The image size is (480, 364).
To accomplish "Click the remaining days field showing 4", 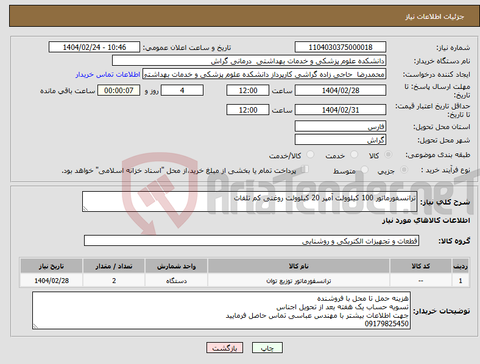I will (182, 91).
